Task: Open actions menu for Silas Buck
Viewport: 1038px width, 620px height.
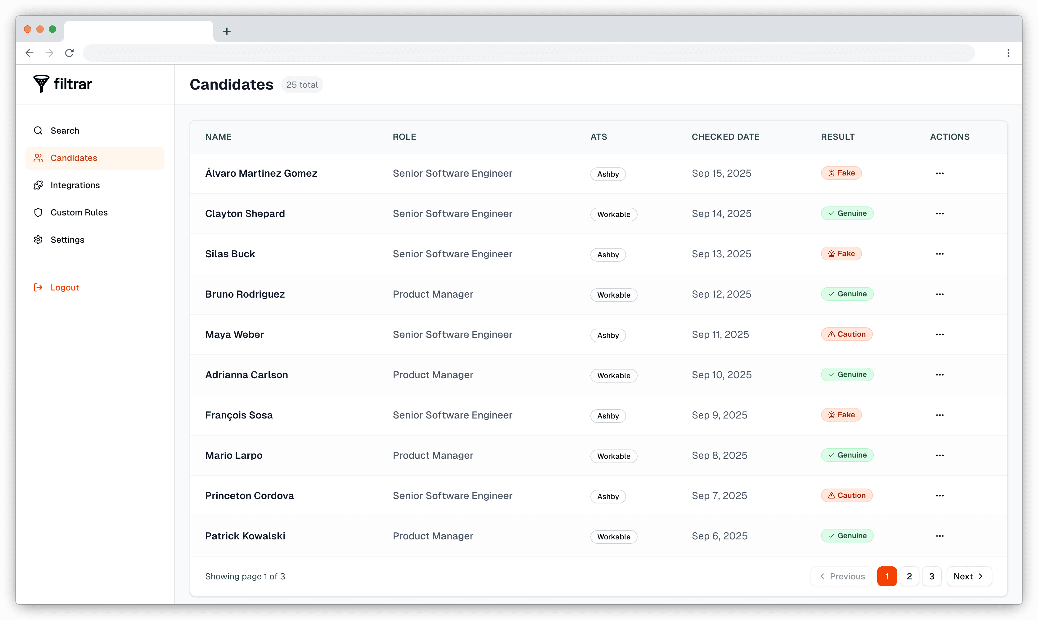Action: (x=940, y=254)
